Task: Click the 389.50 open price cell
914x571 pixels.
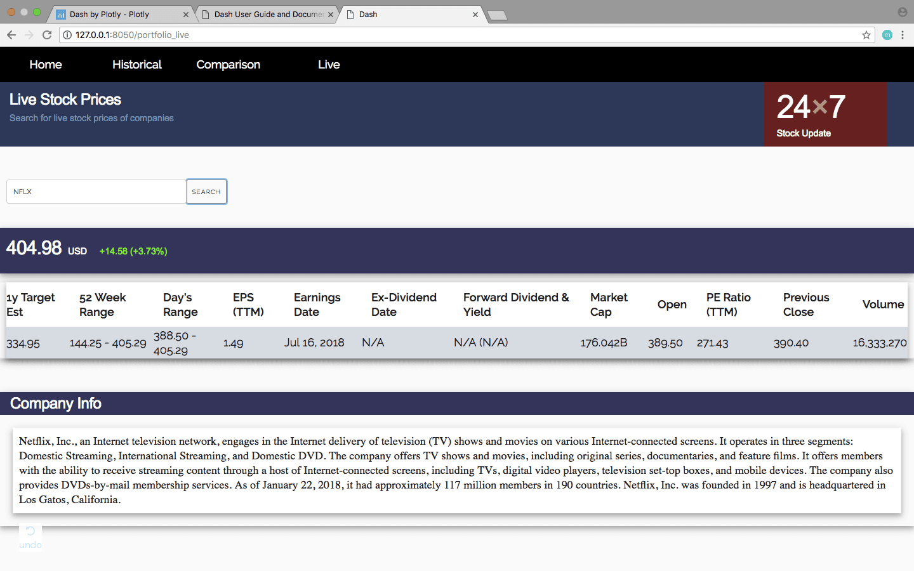Action: 665,343
